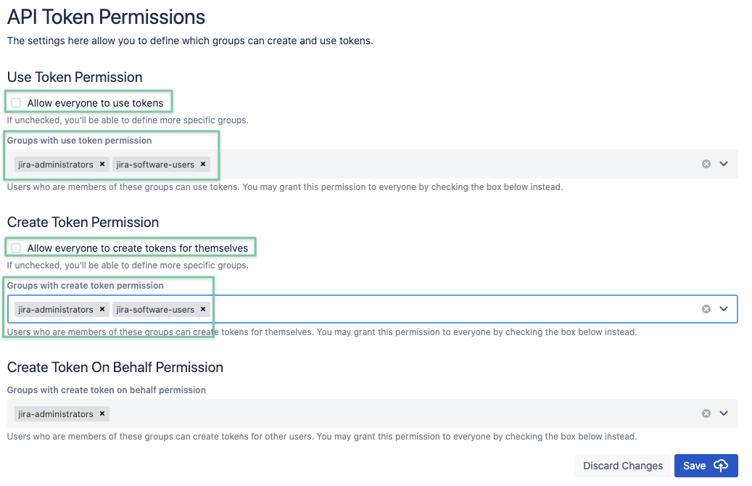Screen dimensions: 752x486
Task: Remove jira-administrators from on behalf permission groups
Action: (x=102, y=413)
